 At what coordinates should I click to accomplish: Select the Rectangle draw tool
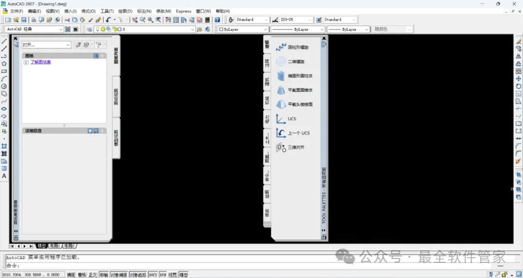(x=4, y=71)
